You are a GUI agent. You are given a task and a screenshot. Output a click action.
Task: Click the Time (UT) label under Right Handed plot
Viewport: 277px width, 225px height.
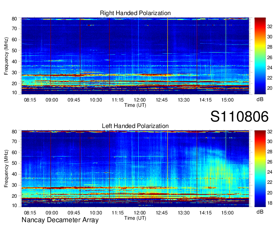coord(135,105)
